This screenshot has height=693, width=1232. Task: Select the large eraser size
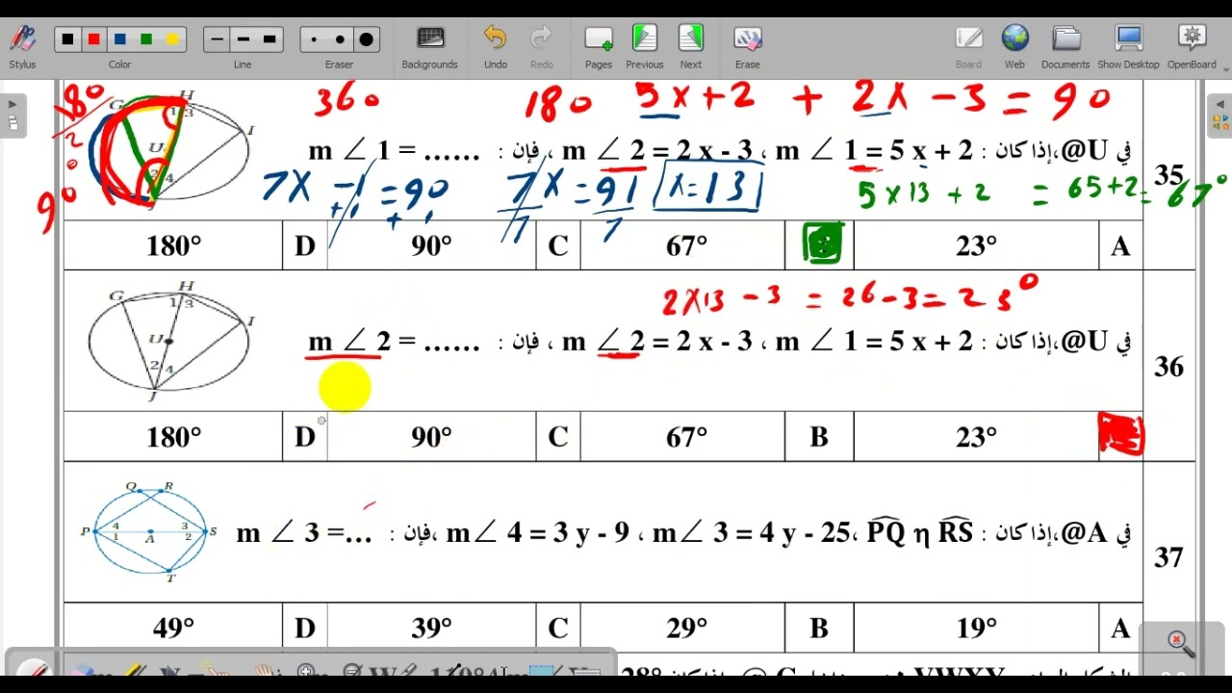(366, 39)
